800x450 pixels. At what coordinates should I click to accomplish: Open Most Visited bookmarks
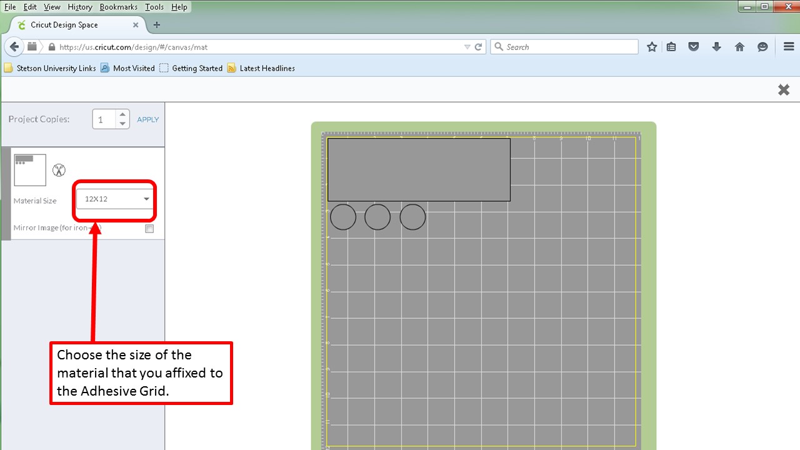[x=127, y=68]
